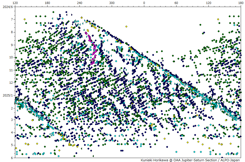Click the Kuniaki Horikawa credit text
Image resolution: width=245 pixels, height=162 pixels.
(x=155, y=160)
